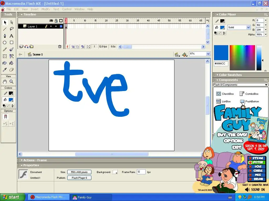Screen dimensions: 269x201
Task: Click the Insert Layer icon
Action: pyautogui.click(x=21, y=47)
